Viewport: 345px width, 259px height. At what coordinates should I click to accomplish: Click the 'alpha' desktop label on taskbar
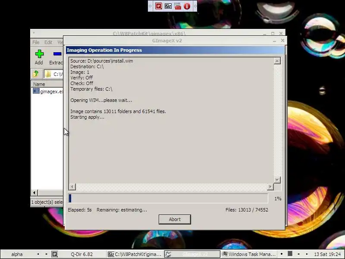click(17, 254)
